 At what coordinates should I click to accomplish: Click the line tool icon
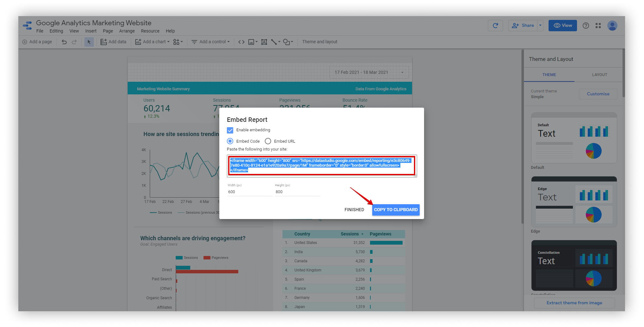[274, 42]
